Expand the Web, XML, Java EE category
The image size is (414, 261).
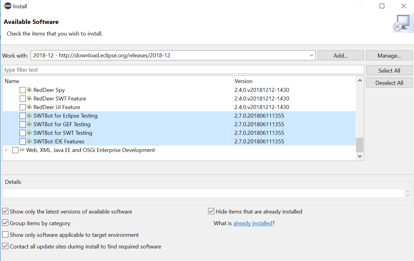click(x=6, y=150)
